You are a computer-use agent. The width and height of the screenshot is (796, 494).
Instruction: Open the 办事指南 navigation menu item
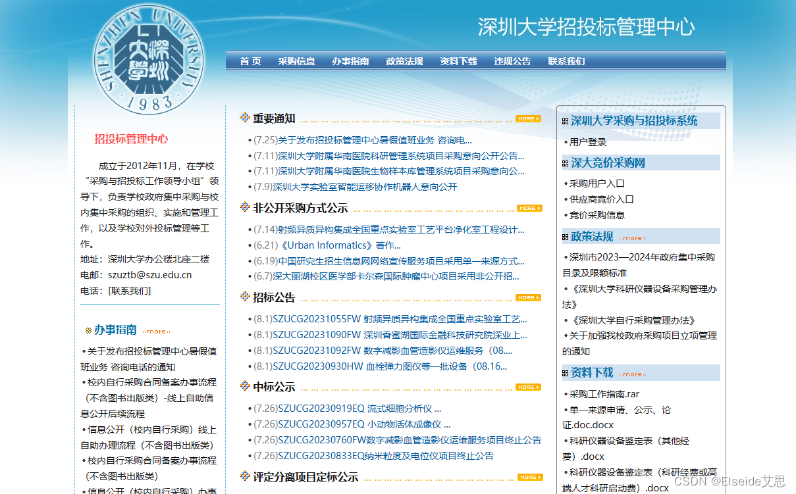[x=350, y=61]
